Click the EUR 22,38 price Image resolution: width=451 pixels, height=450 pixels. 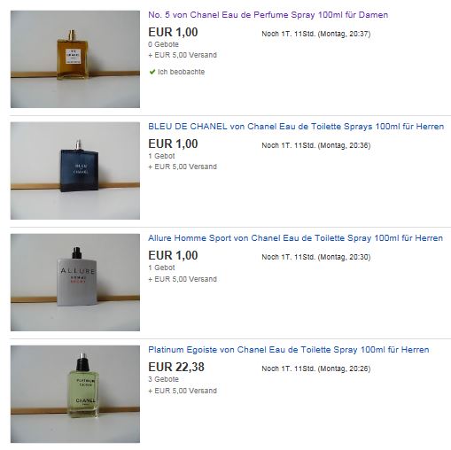tap(176, 367)
